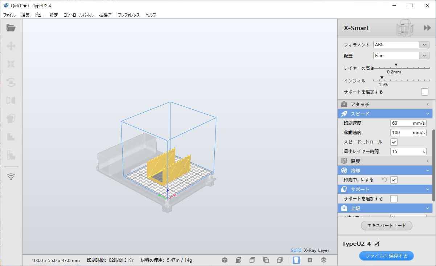Open the WiFi connection panel
Screen dimensions: 436x266
[x=11, y=177]
